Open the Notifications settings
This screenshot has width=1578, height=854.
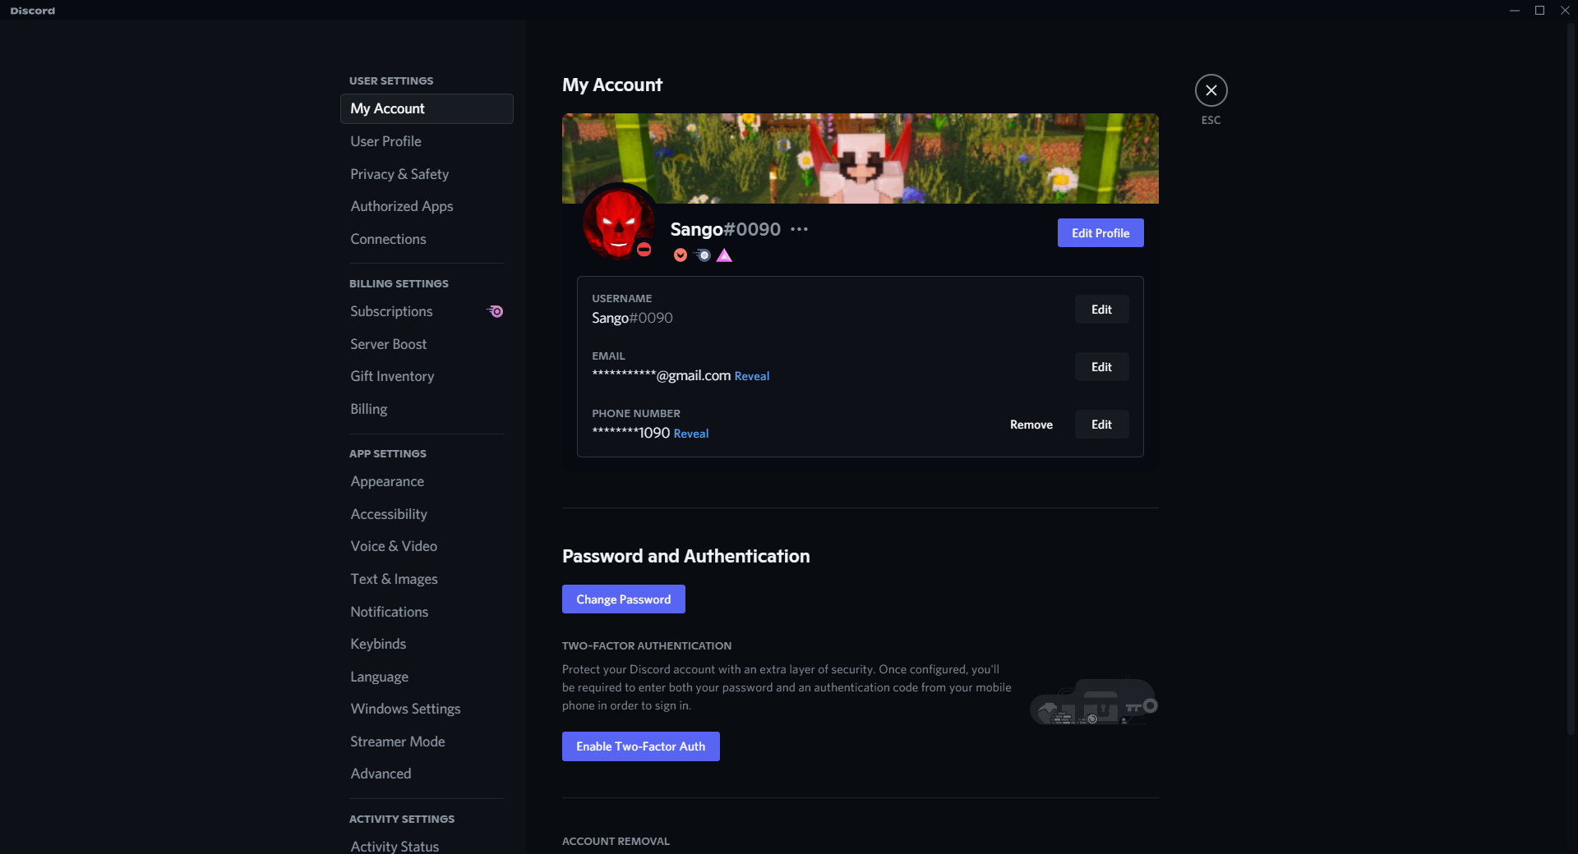tap(427, 612)
